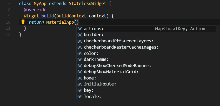Click the property icon next to home:
The image size is (220, 106).
(80, 78)
